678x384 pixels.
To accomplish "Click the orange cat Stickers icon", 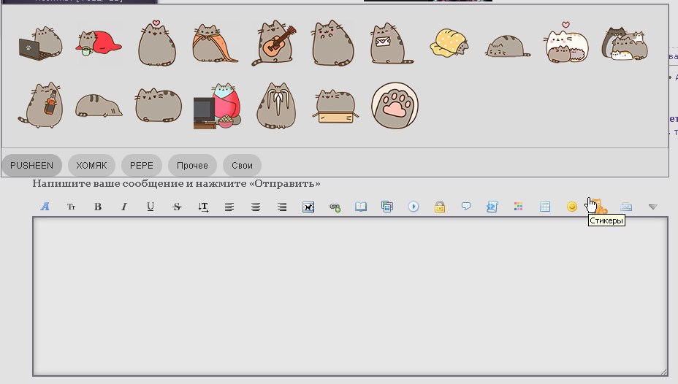I will pyautogui.click(x=598, y=206).
